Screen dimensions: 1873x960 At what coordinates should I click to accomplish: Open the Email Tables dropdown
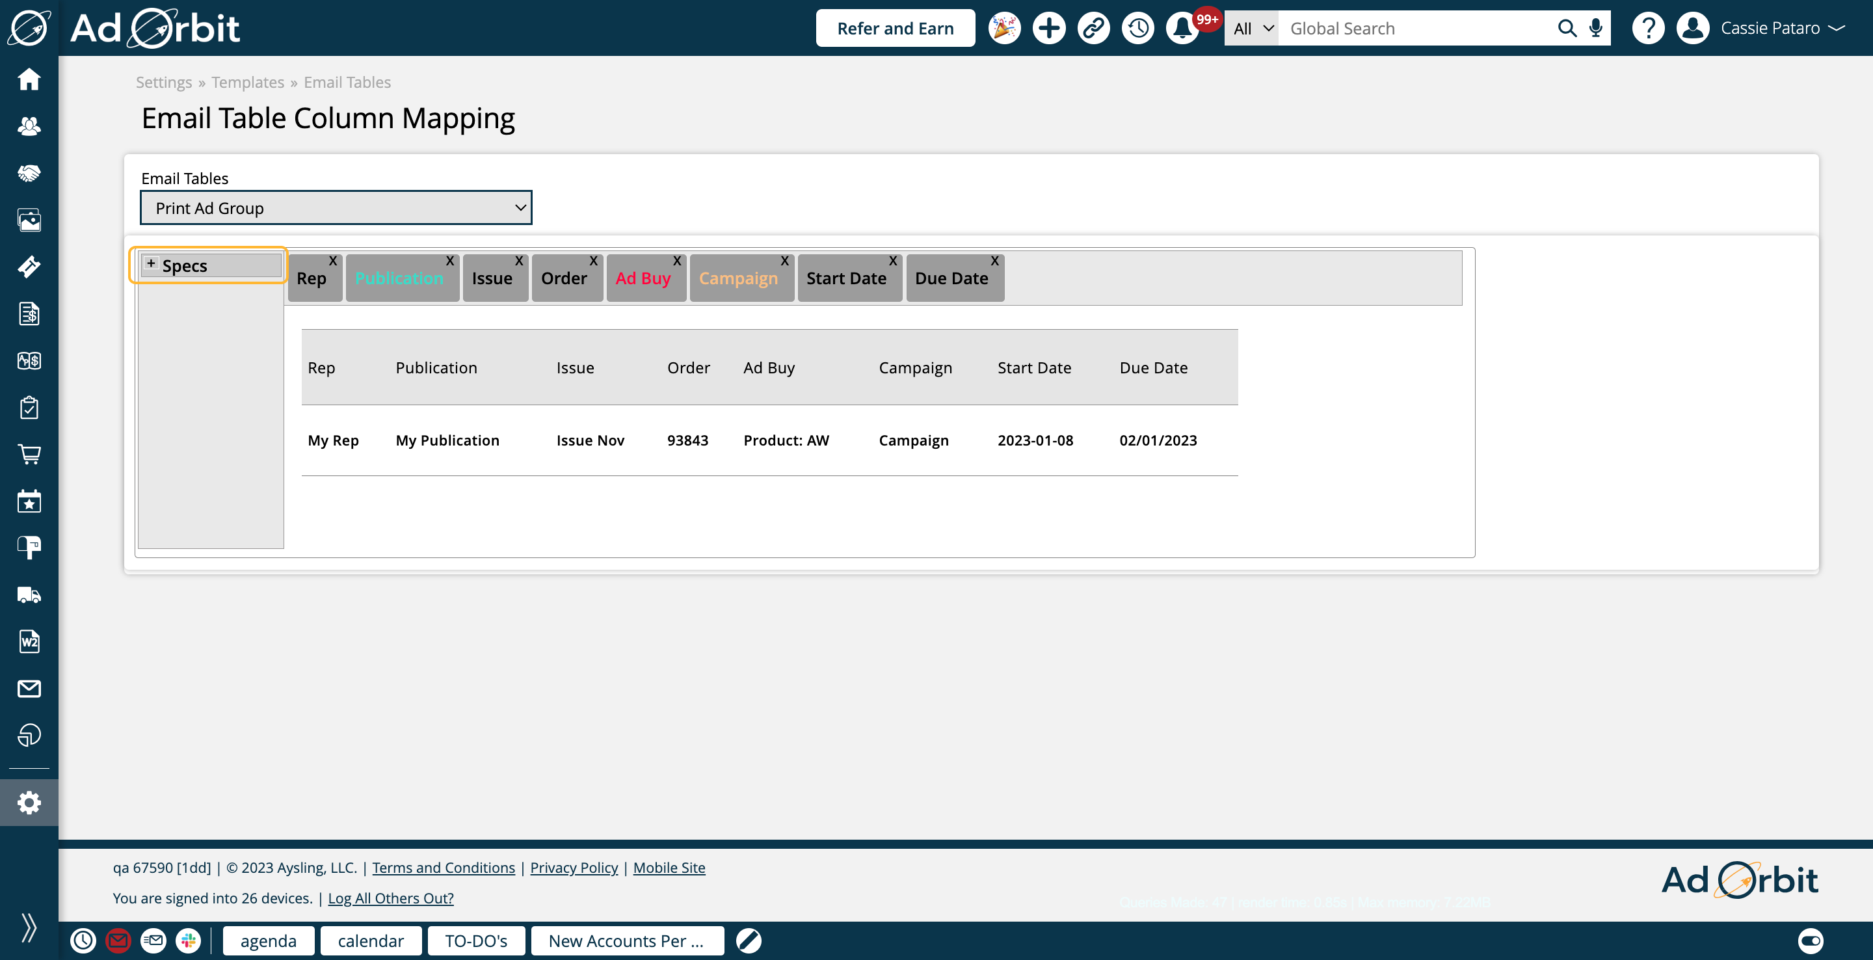(336, 208)
